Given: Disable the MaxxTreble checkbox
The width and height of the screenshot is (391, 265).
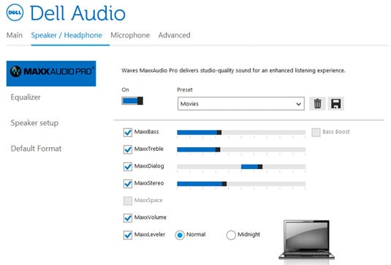Looking at the screenshot, I should tap(128, 149).
